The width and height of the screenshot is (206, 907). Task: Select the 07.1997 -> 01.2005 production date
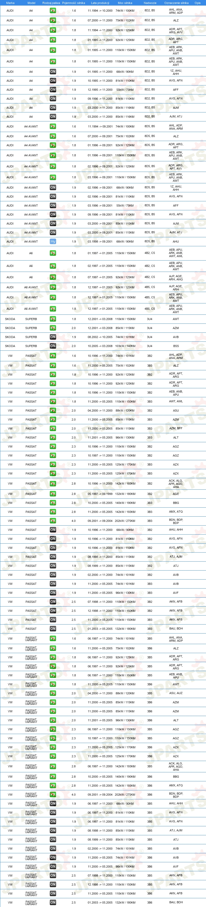(x=100, y=277)
